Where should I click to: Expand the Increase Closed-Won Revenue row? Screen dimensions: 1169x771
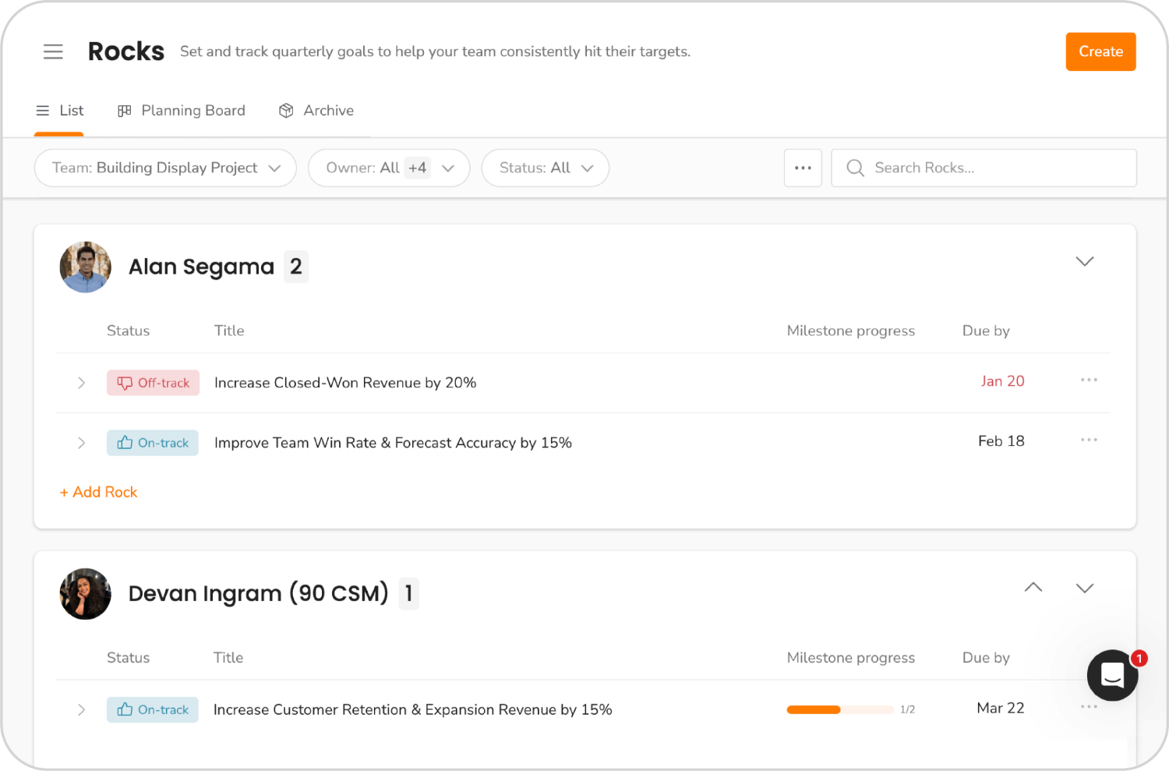pyautogui.click(x=81, y=383)
